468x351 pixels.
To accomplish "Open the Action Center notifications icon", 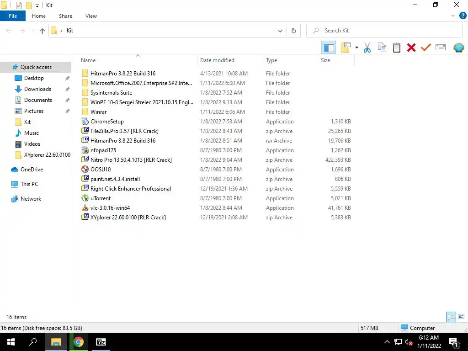I will tap(453, 342).
